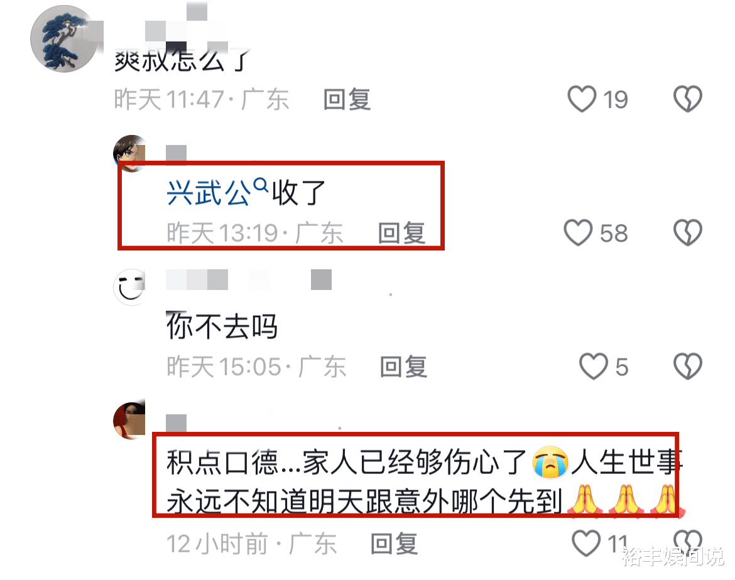735x580 pixels.
Task: Reply to the comment posted at 15:05
Action: click(403, 367)
